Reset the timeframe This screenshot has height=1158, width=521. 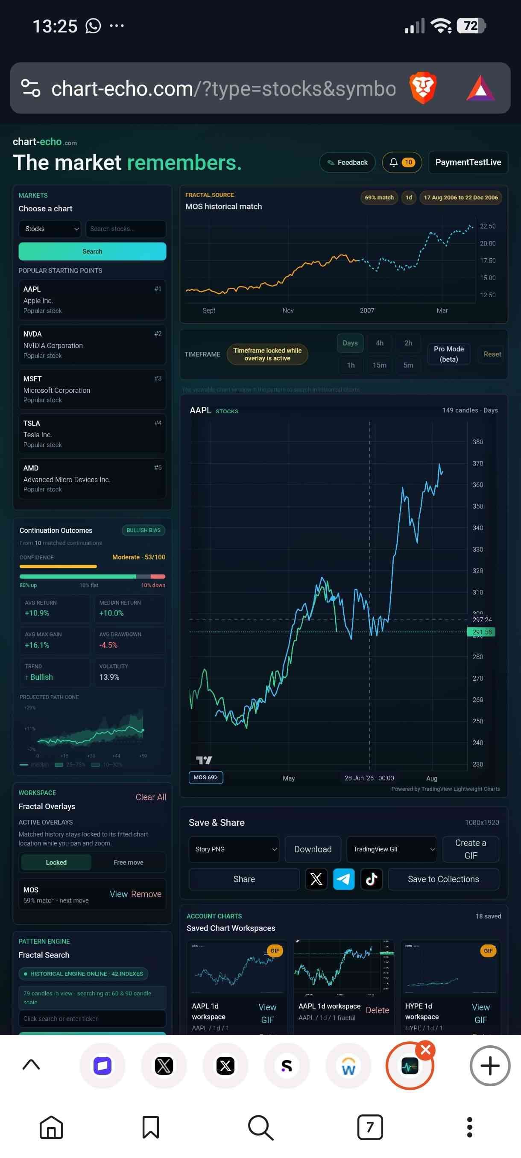click(492, 354)
